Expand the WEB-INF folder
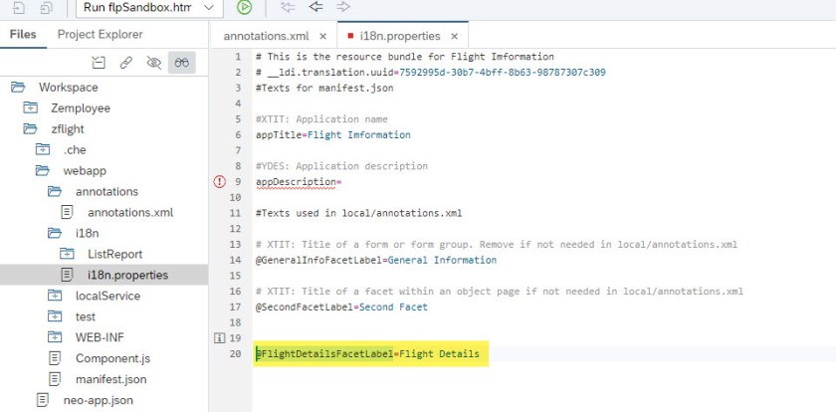Viewport: 836px width, 412px height. [55, 337]
